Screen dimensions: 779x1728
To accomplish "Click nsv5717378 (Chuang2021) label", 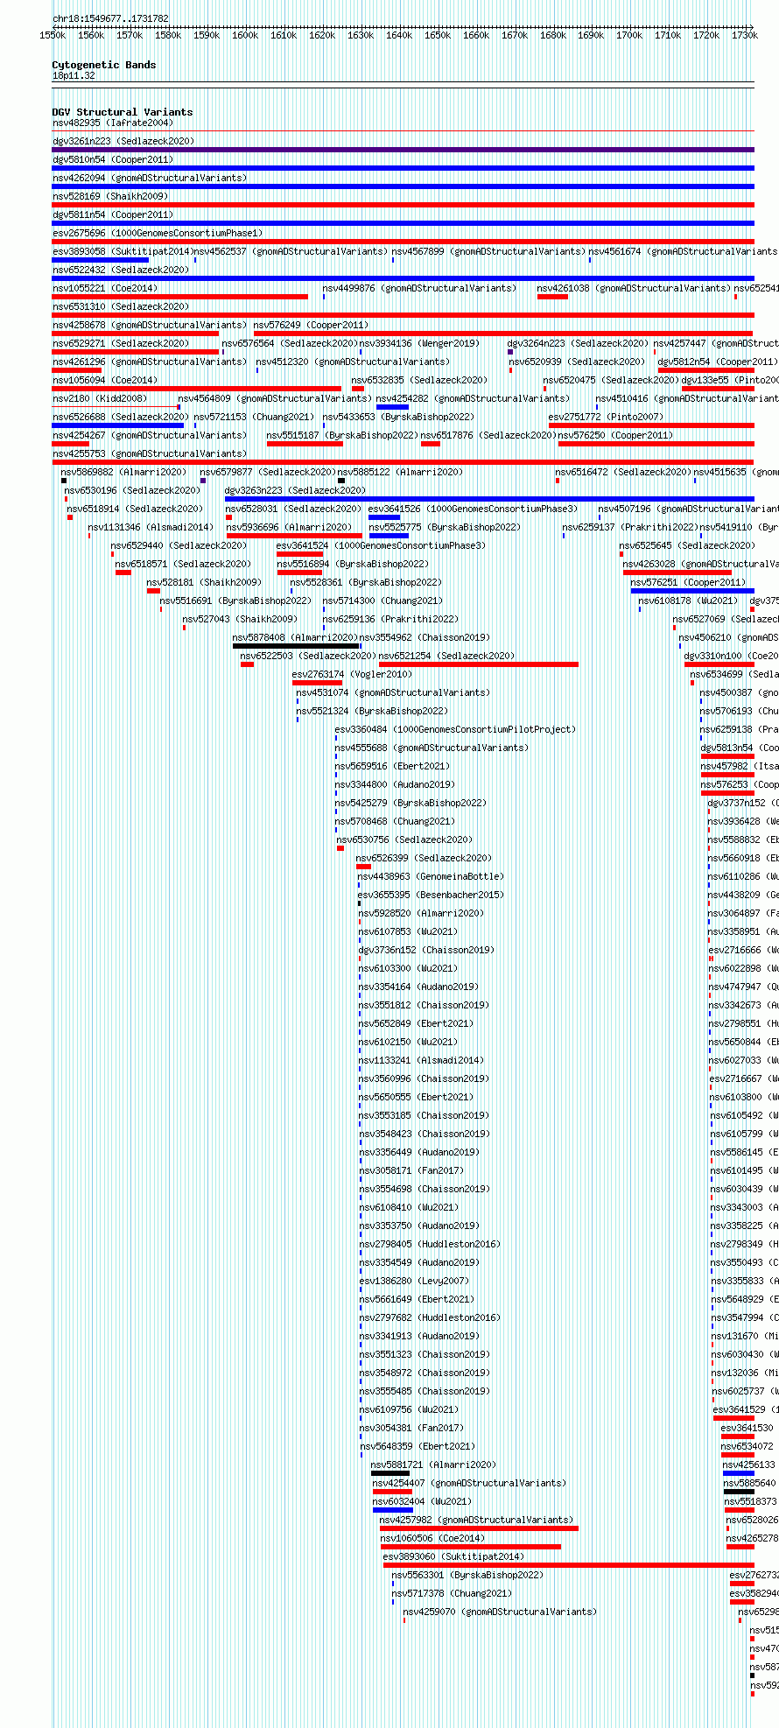I will (453, 1593).
